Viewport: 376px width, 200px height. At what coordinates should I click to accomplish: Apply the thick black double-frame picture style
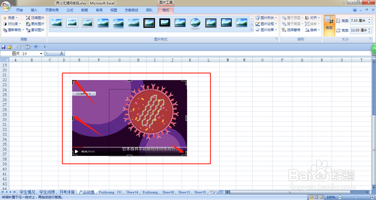149,23
